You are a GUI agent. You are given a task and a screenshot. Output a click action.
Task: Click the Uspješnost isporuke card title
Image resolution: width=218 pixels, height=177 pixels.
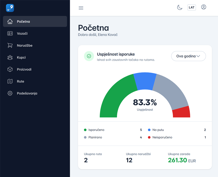tap(116, 54)
